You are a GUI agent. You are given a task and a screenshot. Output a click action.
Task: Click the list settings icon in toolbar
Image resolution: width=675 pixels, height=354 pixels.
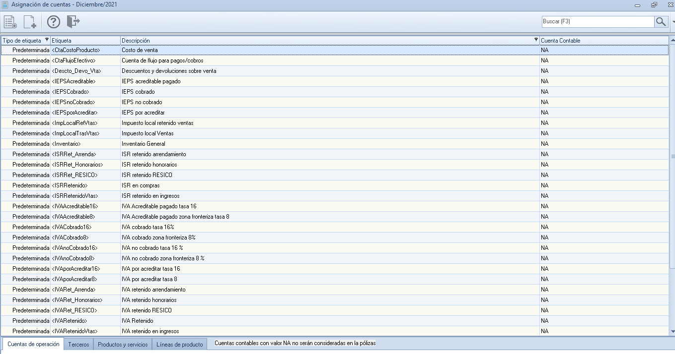click(10, 22)
